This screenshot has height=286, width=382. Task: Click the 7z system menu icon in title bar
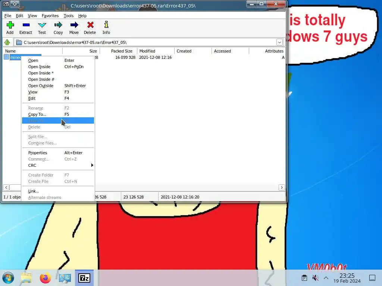tap(6, 4)
